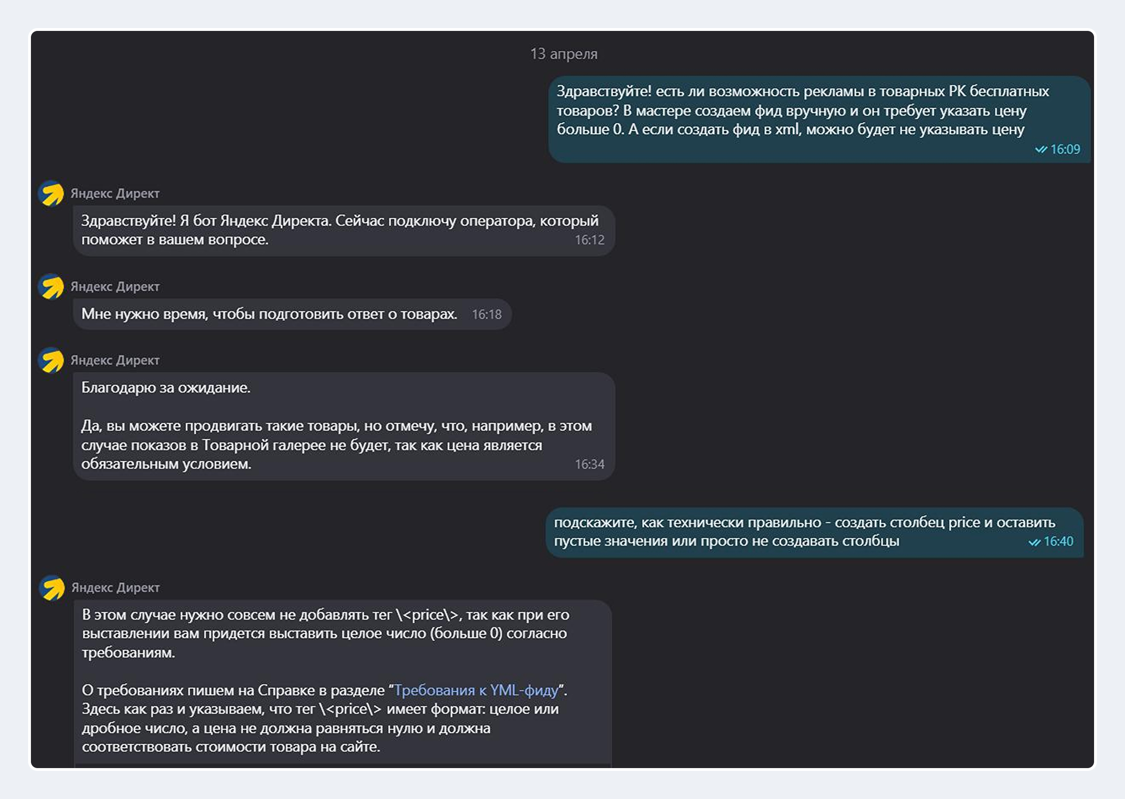Click sender name above "Мне нужно время" message
Screen dimensions: 1125x799
tap(115, 286)
